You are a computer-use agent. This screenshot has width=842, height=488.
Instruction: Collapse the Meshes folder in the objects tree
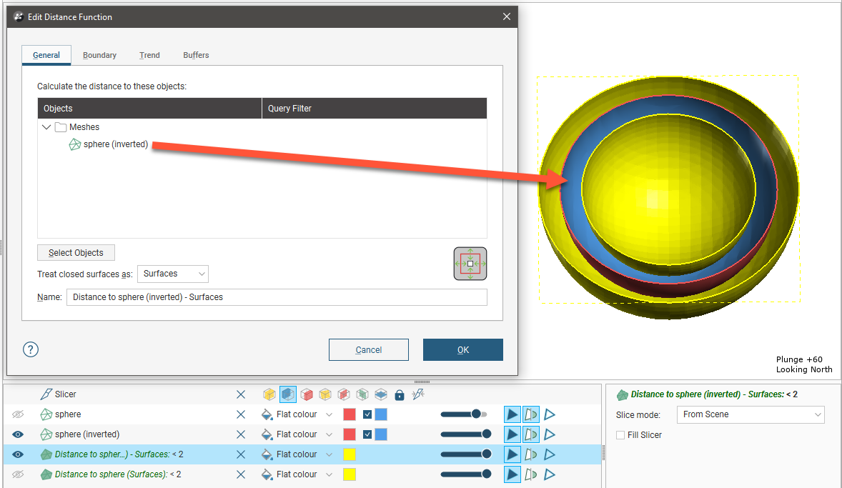click(x=46, y=127)
